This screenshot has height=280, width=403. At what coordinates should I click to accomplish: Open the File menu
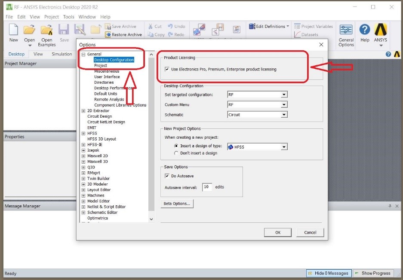(9, 17)
